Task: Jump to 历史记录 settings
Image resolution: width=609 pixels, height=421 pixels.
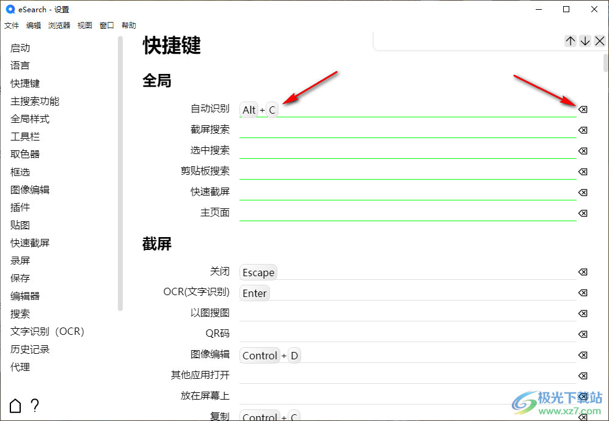Action: tap(30, 350)
